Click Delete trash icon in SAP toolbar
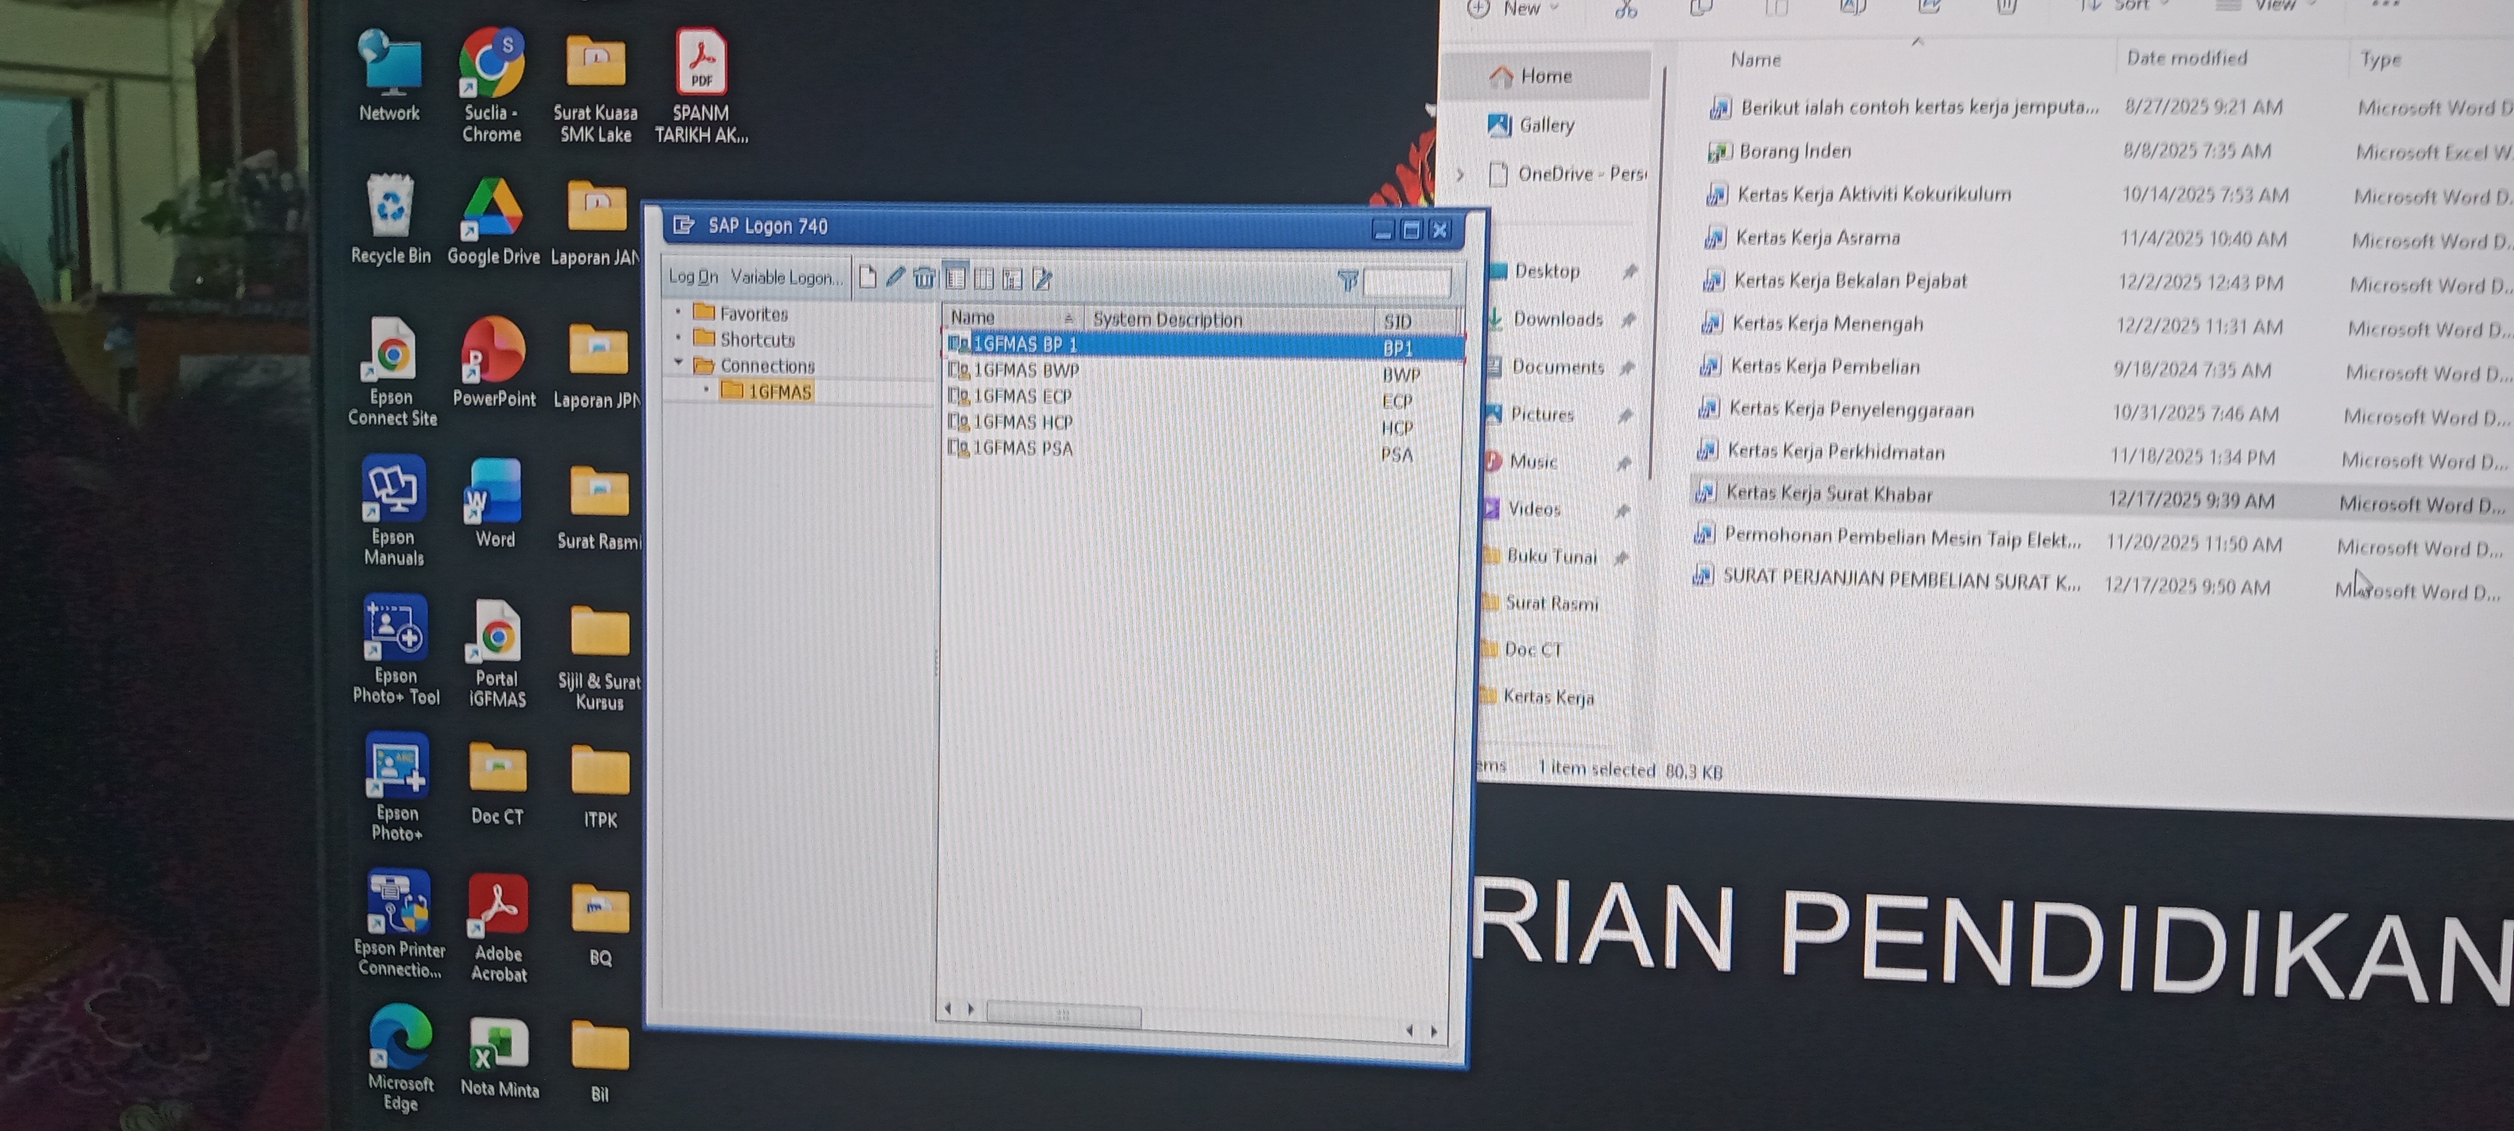 [924, 278]
